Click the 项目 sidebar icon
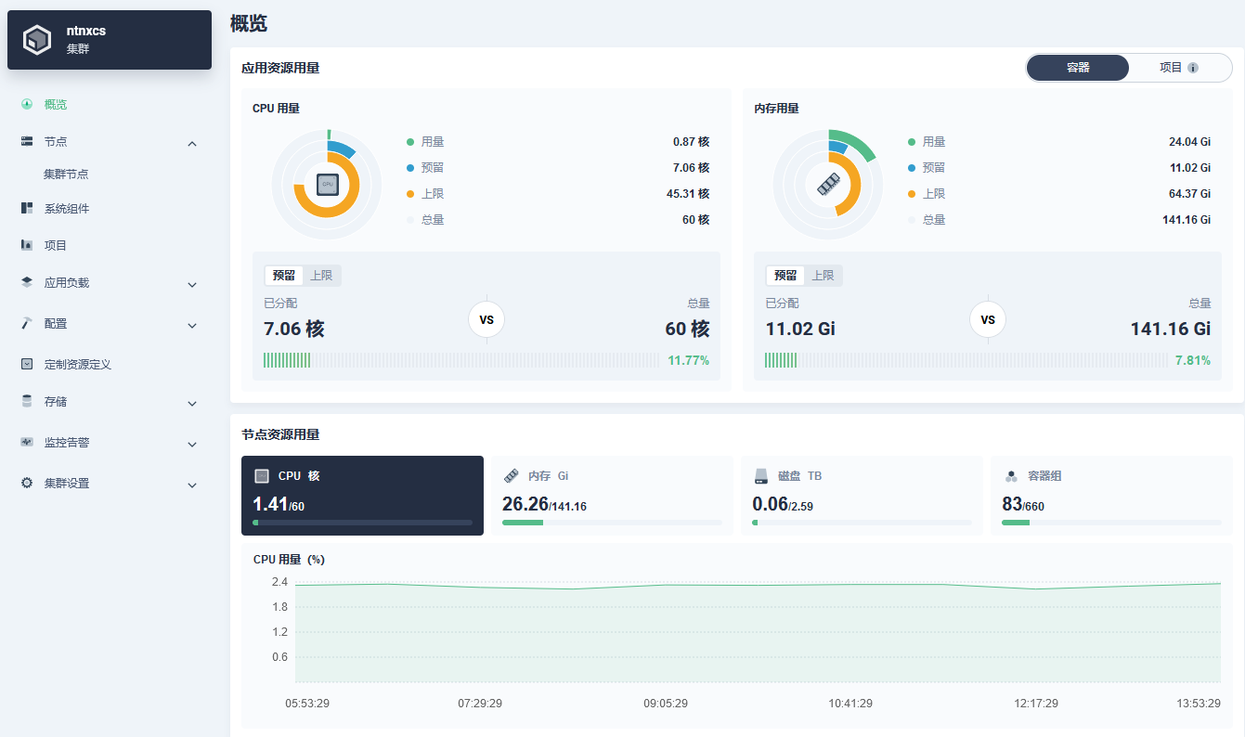The height and width of the screenshot is (737, 1245). click(27, 245)
